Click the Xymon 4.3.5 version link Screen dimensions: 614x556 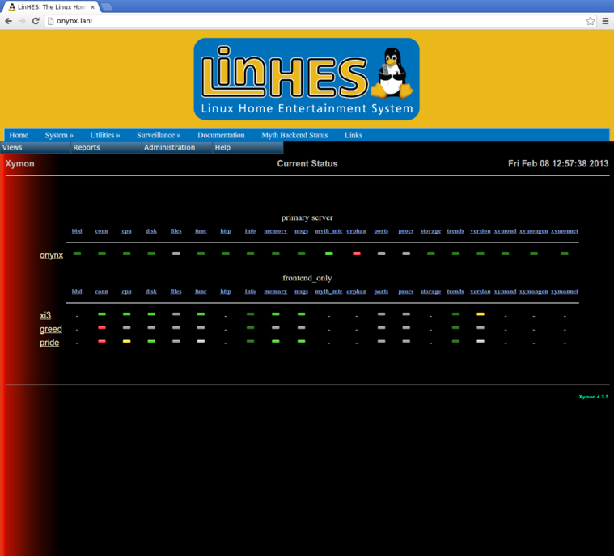594,397
